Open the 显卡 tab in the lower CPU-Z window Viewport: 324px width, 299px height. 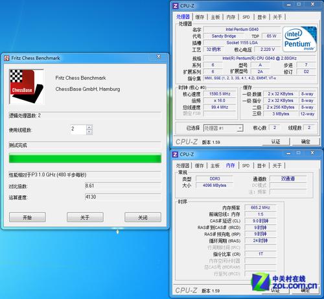[261, 165]
